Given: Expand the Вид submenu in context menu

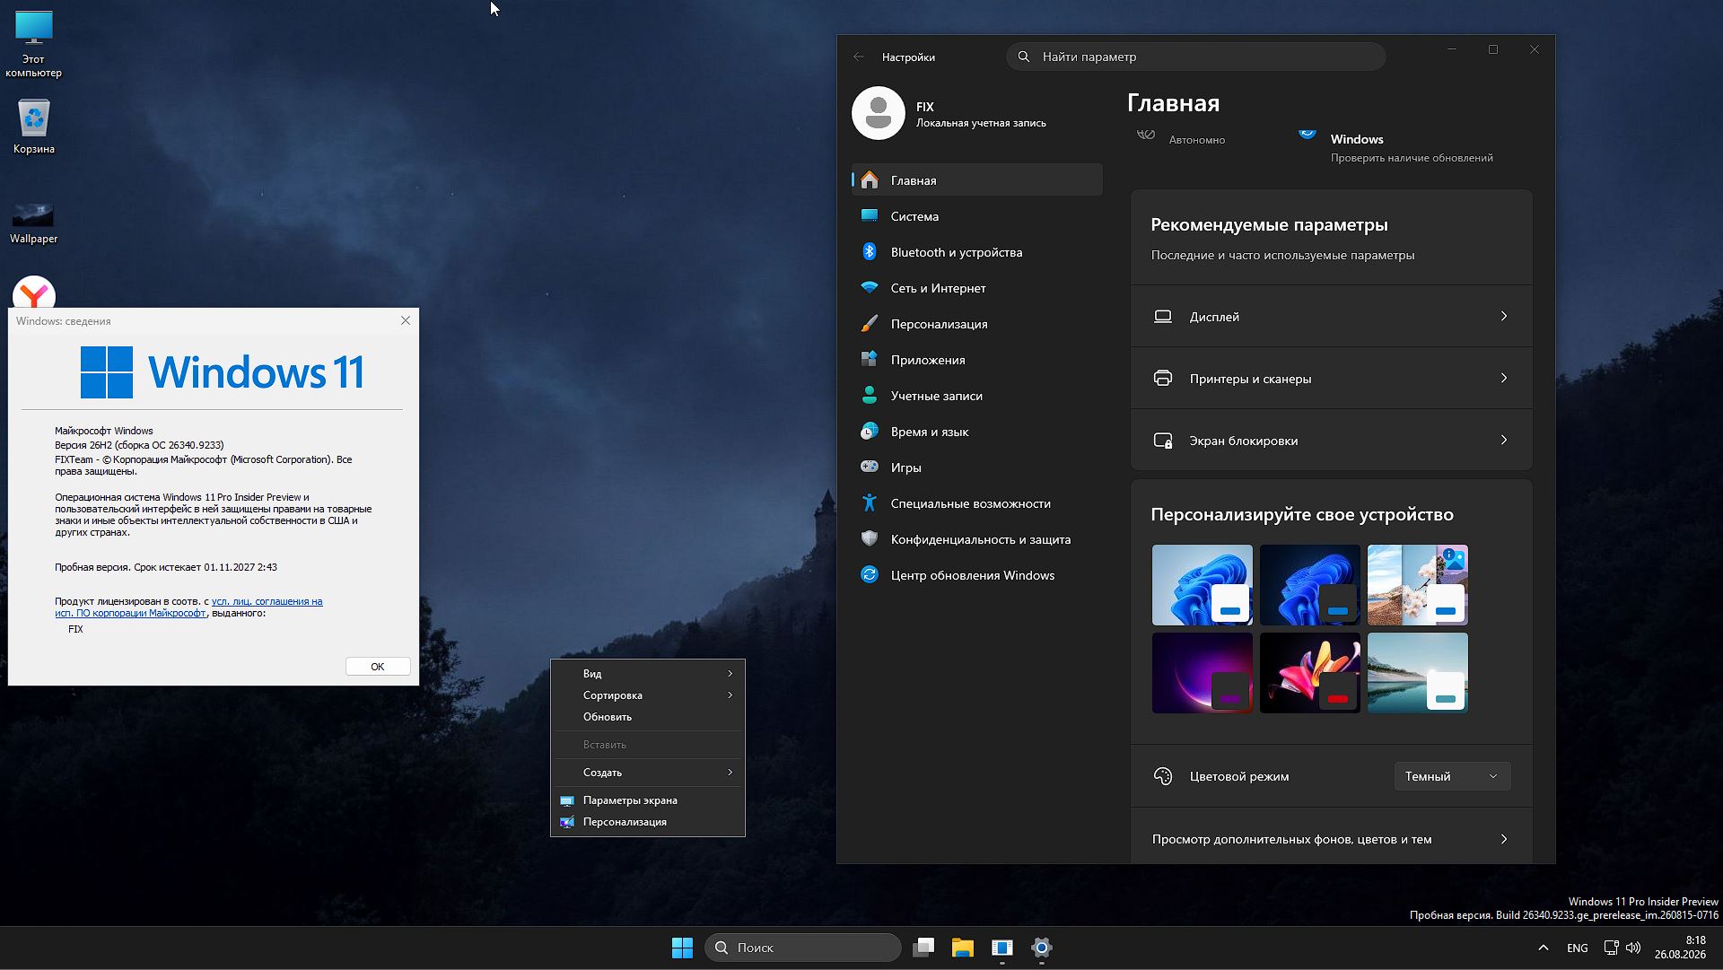Looking at the screenshot, I should [648, 674].
